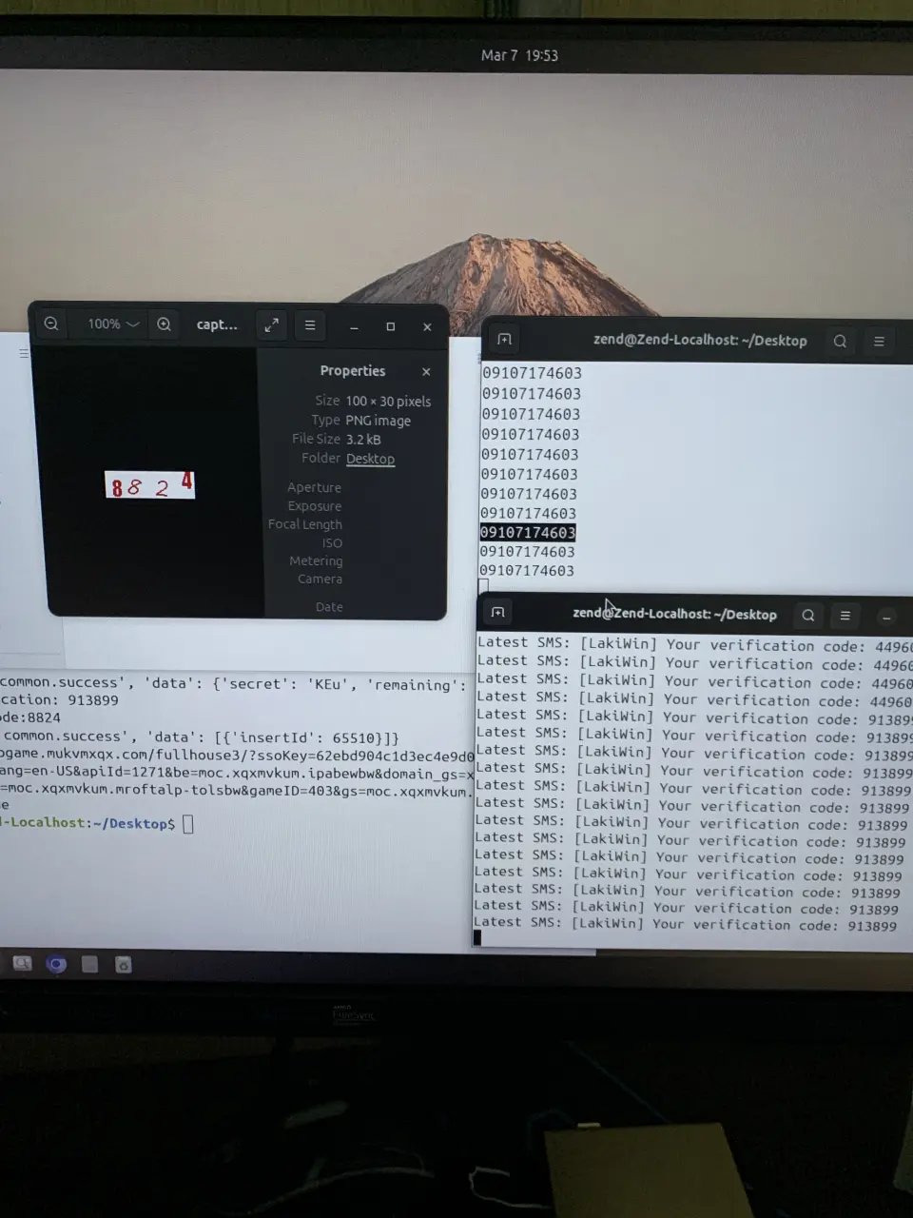Open the Chromium browser dock icon
The image size is (913, 1218).
click(x=56, y=964)
